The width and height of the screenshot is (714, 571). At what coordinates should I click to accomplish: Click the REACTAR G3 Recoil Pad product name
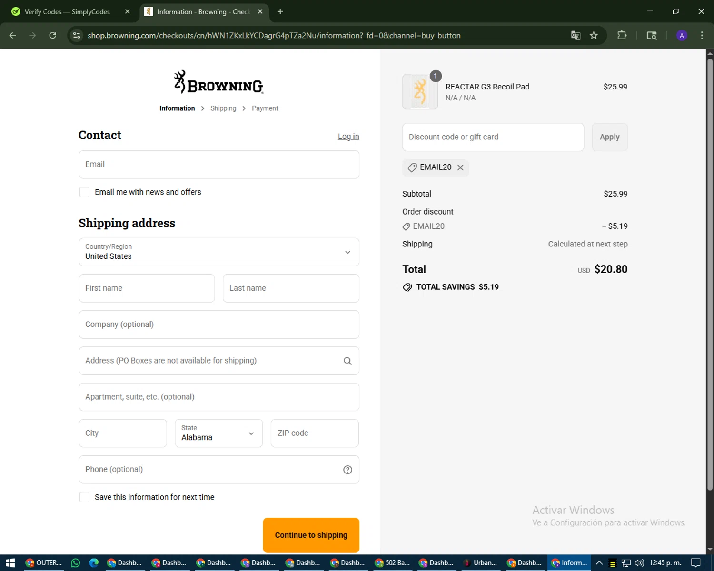487,87
